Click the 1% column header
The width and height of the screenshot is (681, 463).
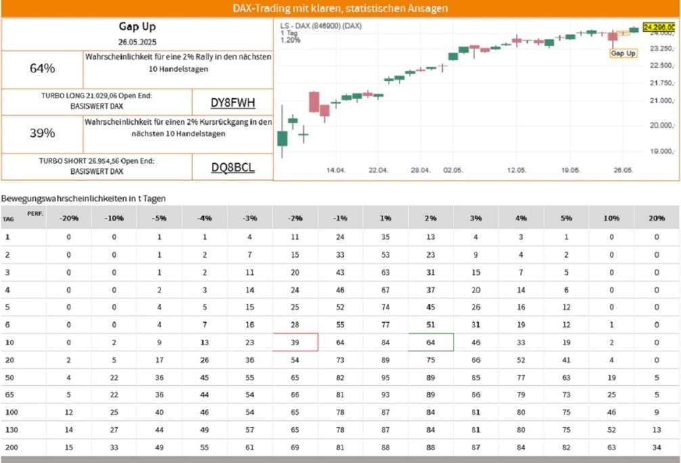(x=385, y=218)
